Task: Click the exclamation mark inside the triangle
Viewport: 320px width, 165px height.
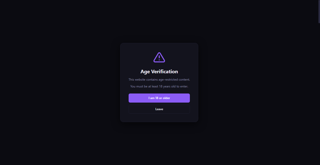Action: tap(159, 58)
